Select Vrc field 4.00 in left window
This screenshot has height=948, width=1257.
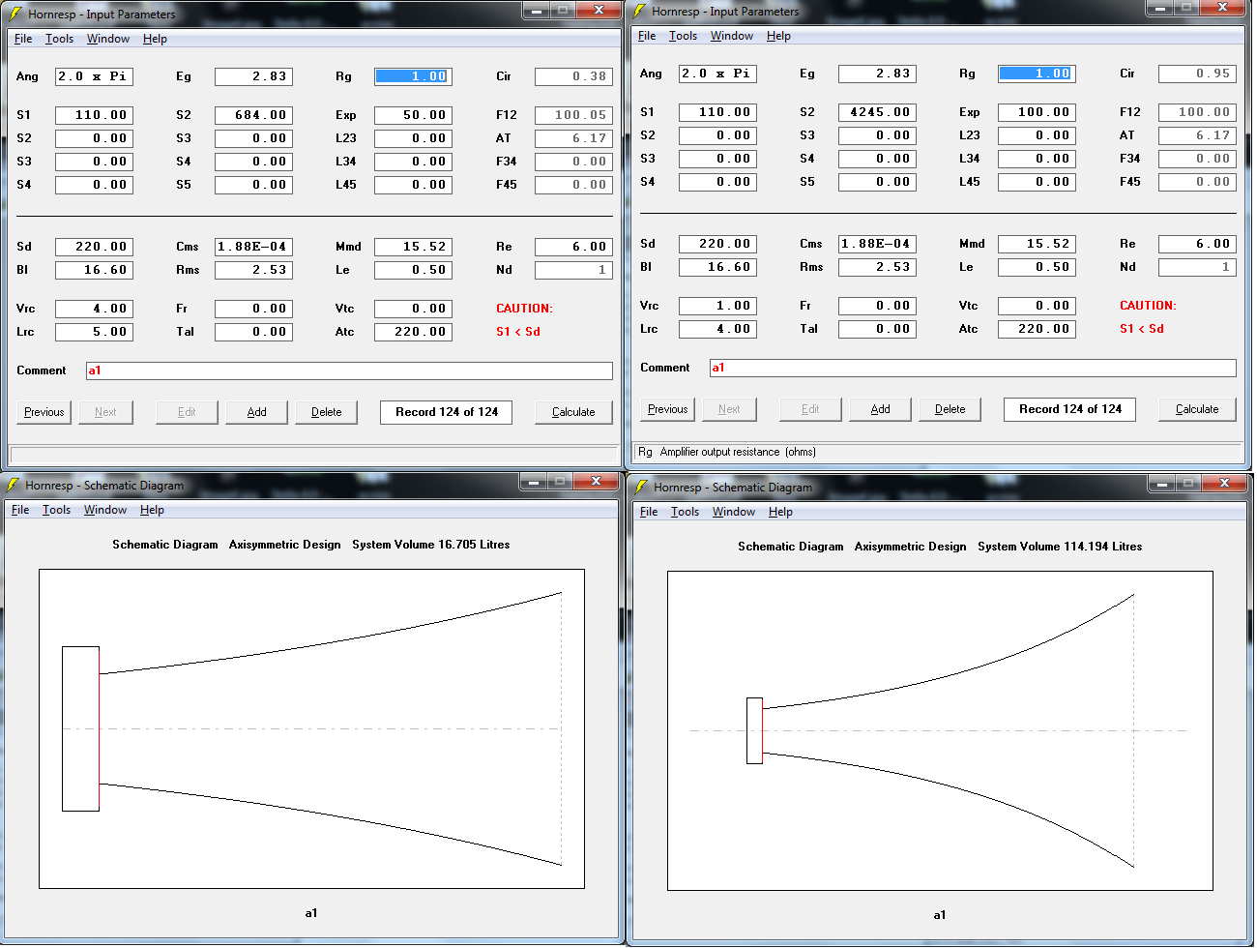[94, 309]
